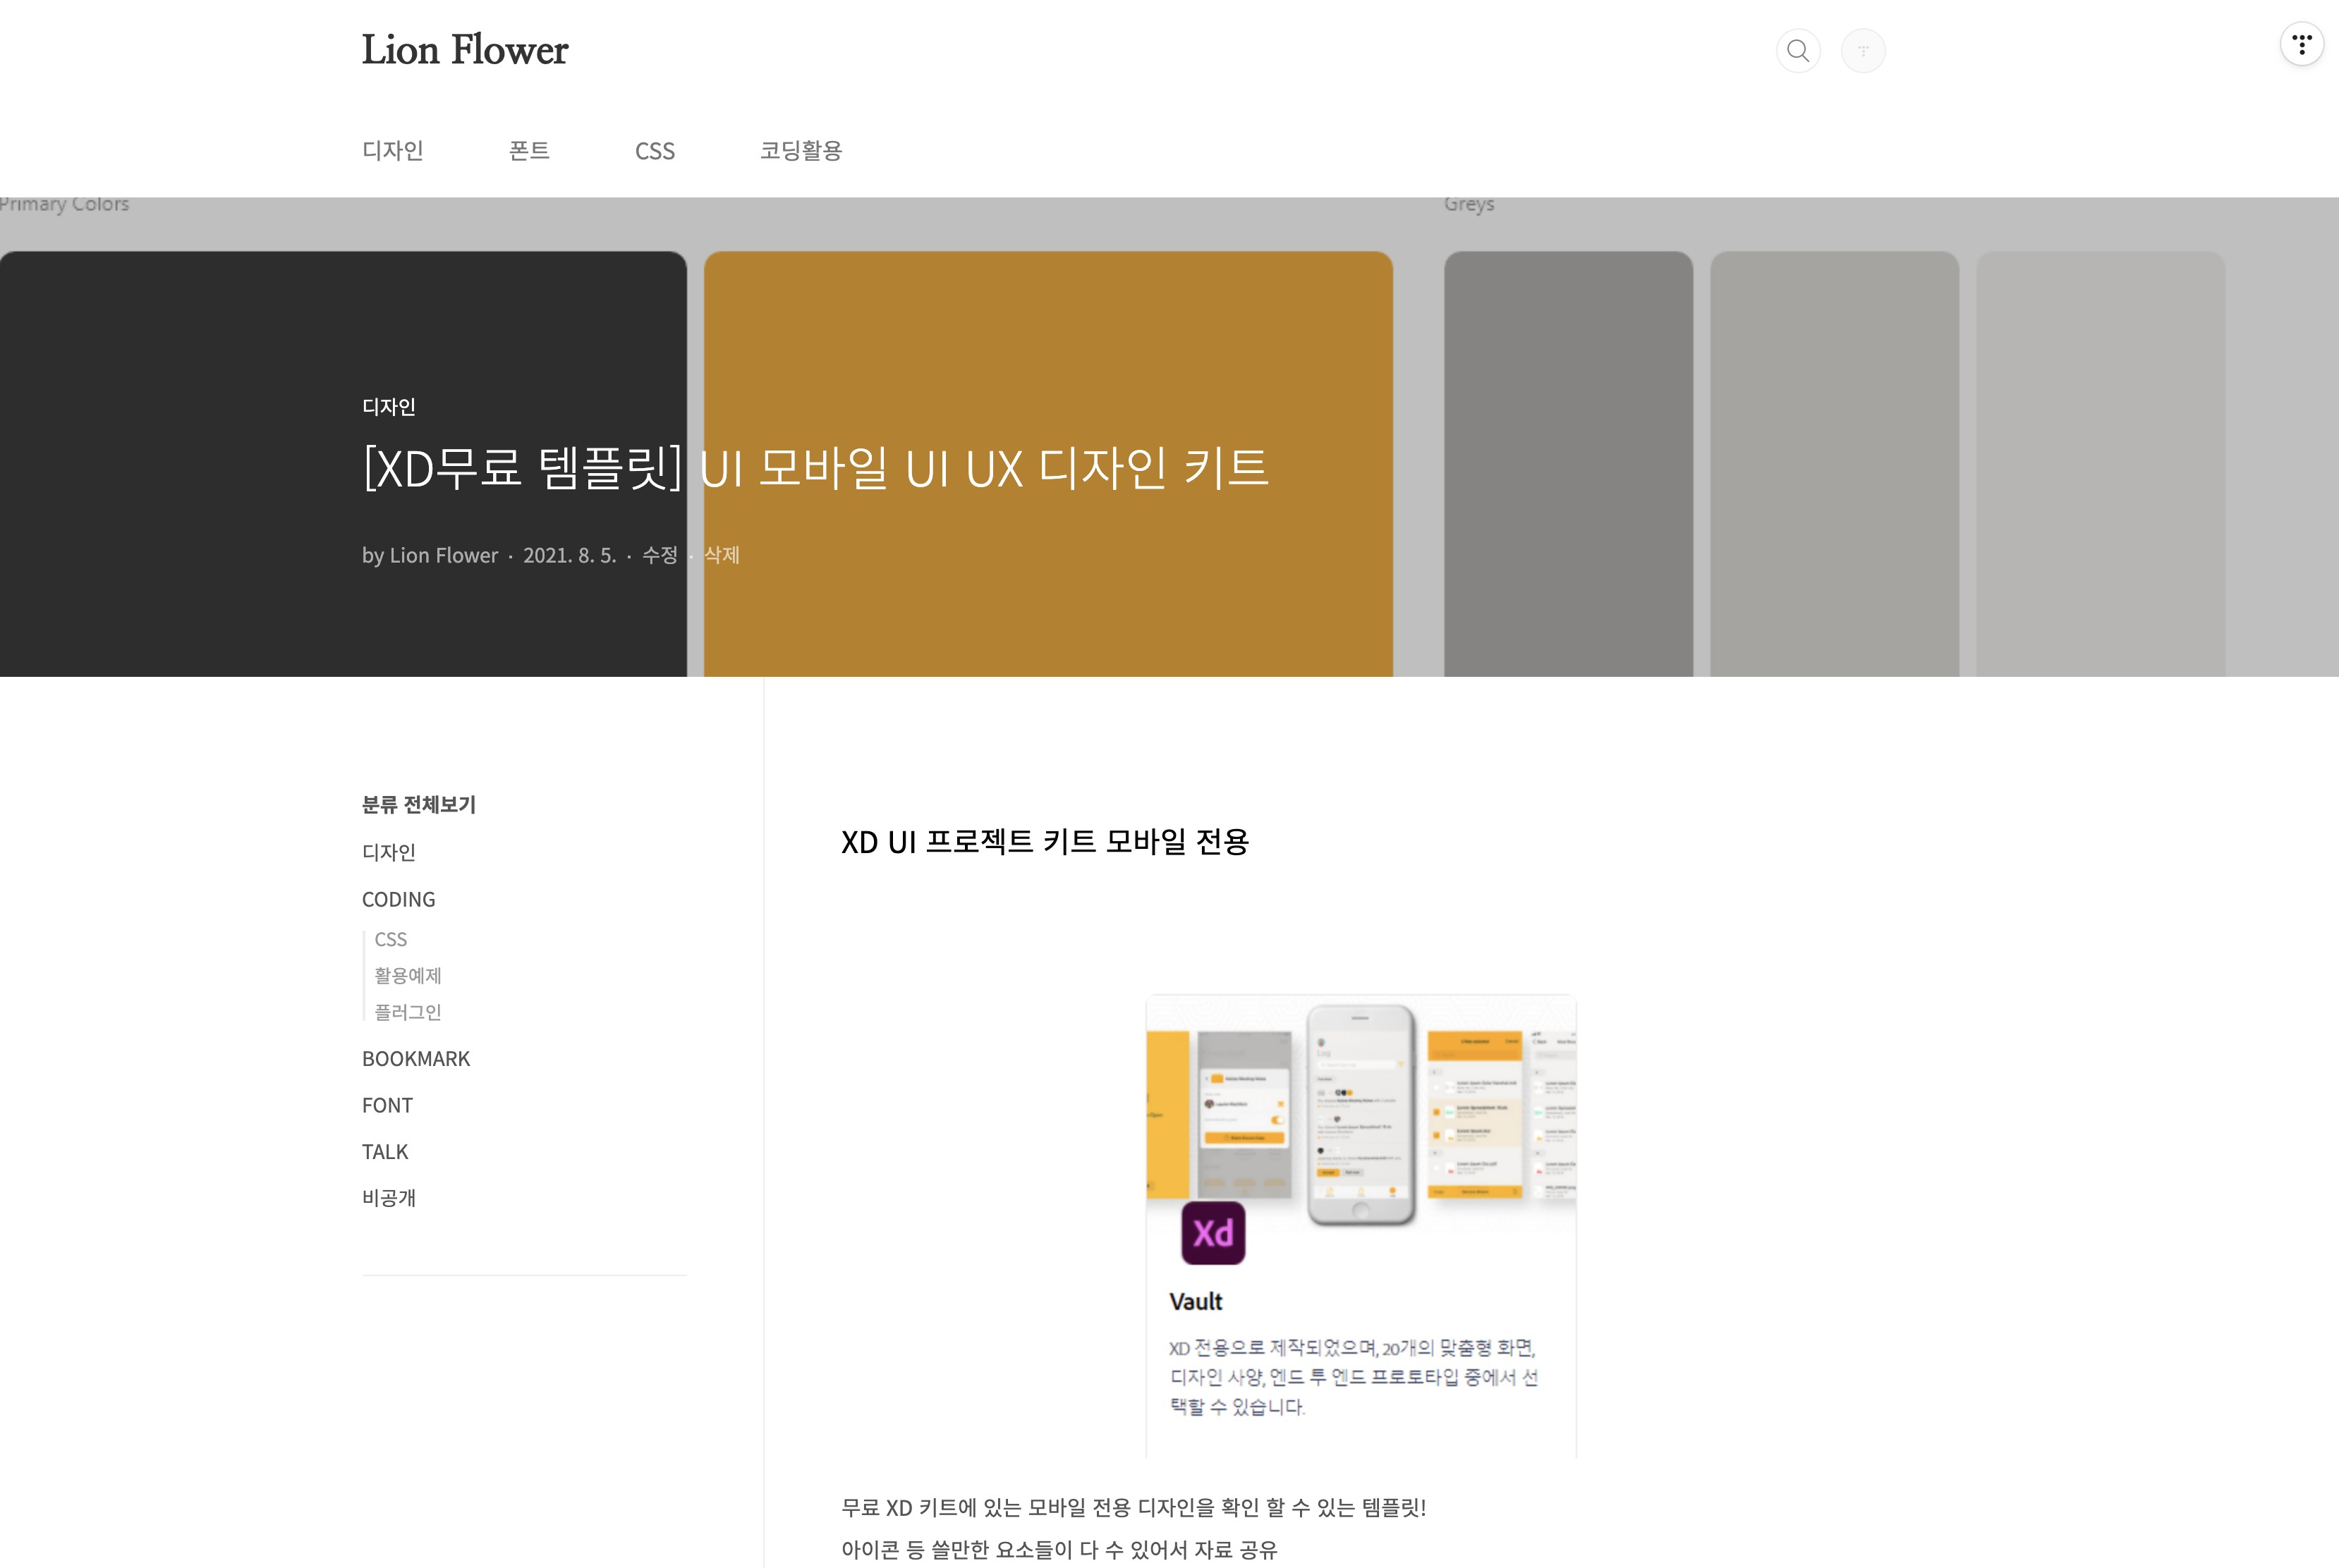Select 플러그인 subcategory in sidebar

pos(407,1012)
